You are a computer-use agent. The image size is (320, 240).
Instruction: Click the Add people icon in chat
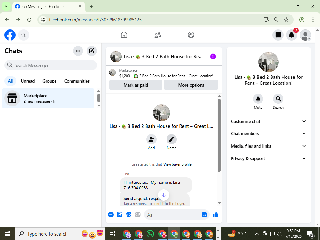tap(151, 139)
